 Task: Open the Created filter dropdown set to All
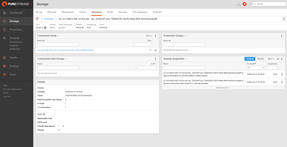click(x=255, y=68)
